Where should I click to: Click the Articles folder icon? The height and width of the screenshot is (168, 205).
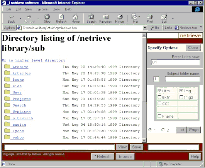pos(7,73)
